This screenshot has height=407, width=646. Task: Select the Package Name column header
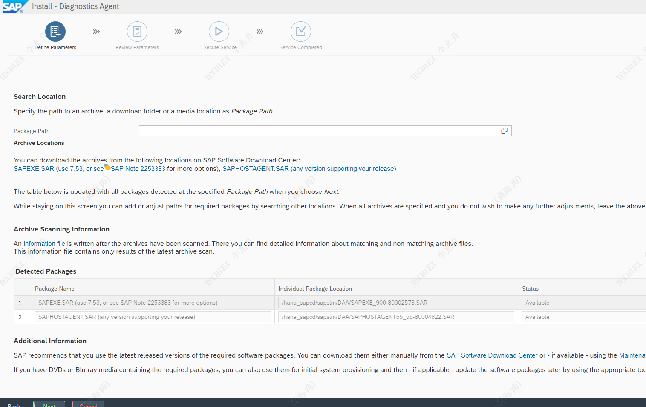pos(55,289)
